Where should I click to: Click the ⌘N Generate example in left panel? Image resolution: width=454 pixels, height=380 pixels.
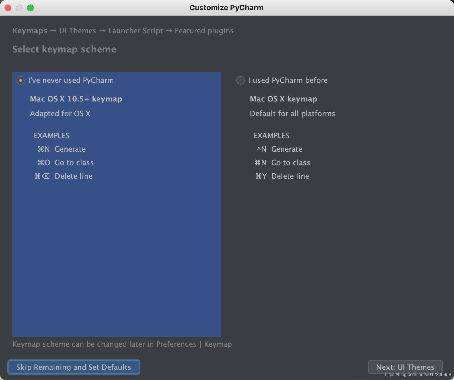coord(61,149)
